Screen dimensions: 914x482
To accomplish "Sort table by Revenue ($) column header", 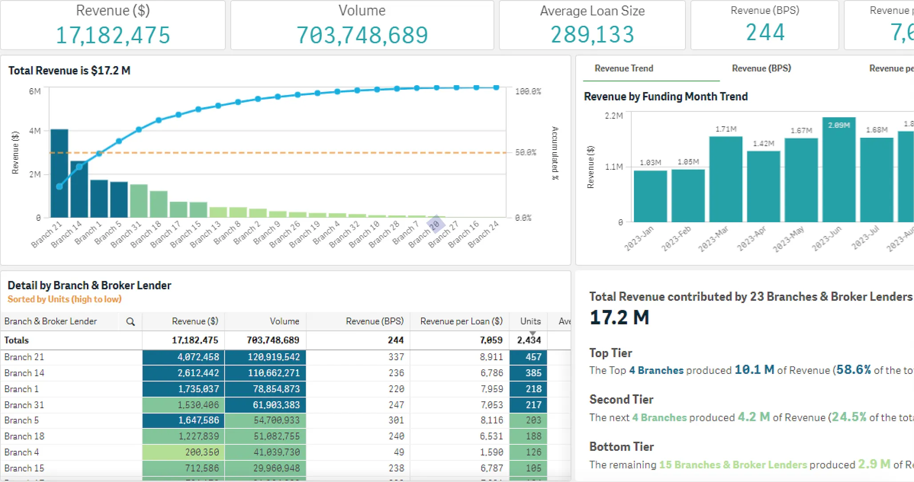I will coord(195,321).
